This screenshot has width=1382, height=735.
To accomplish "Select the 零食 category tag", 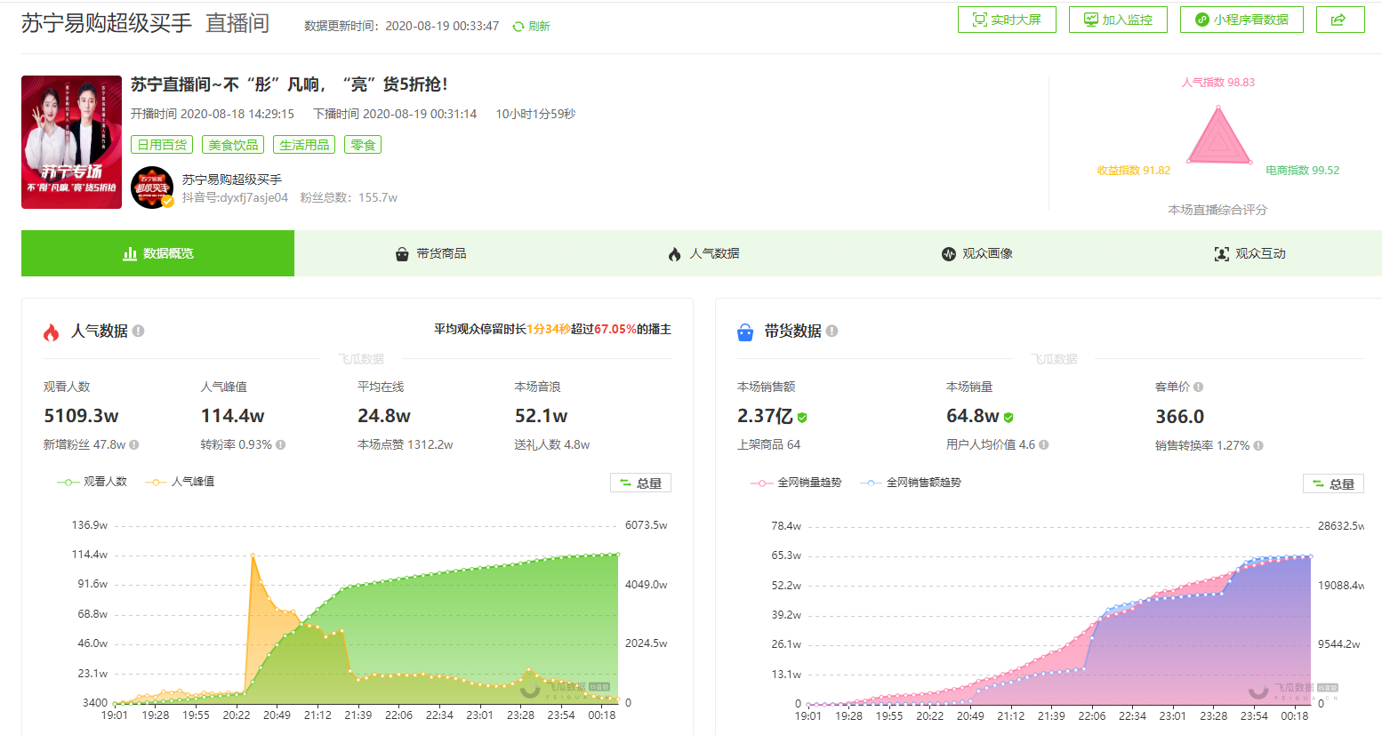I will [x=363, y=145].
